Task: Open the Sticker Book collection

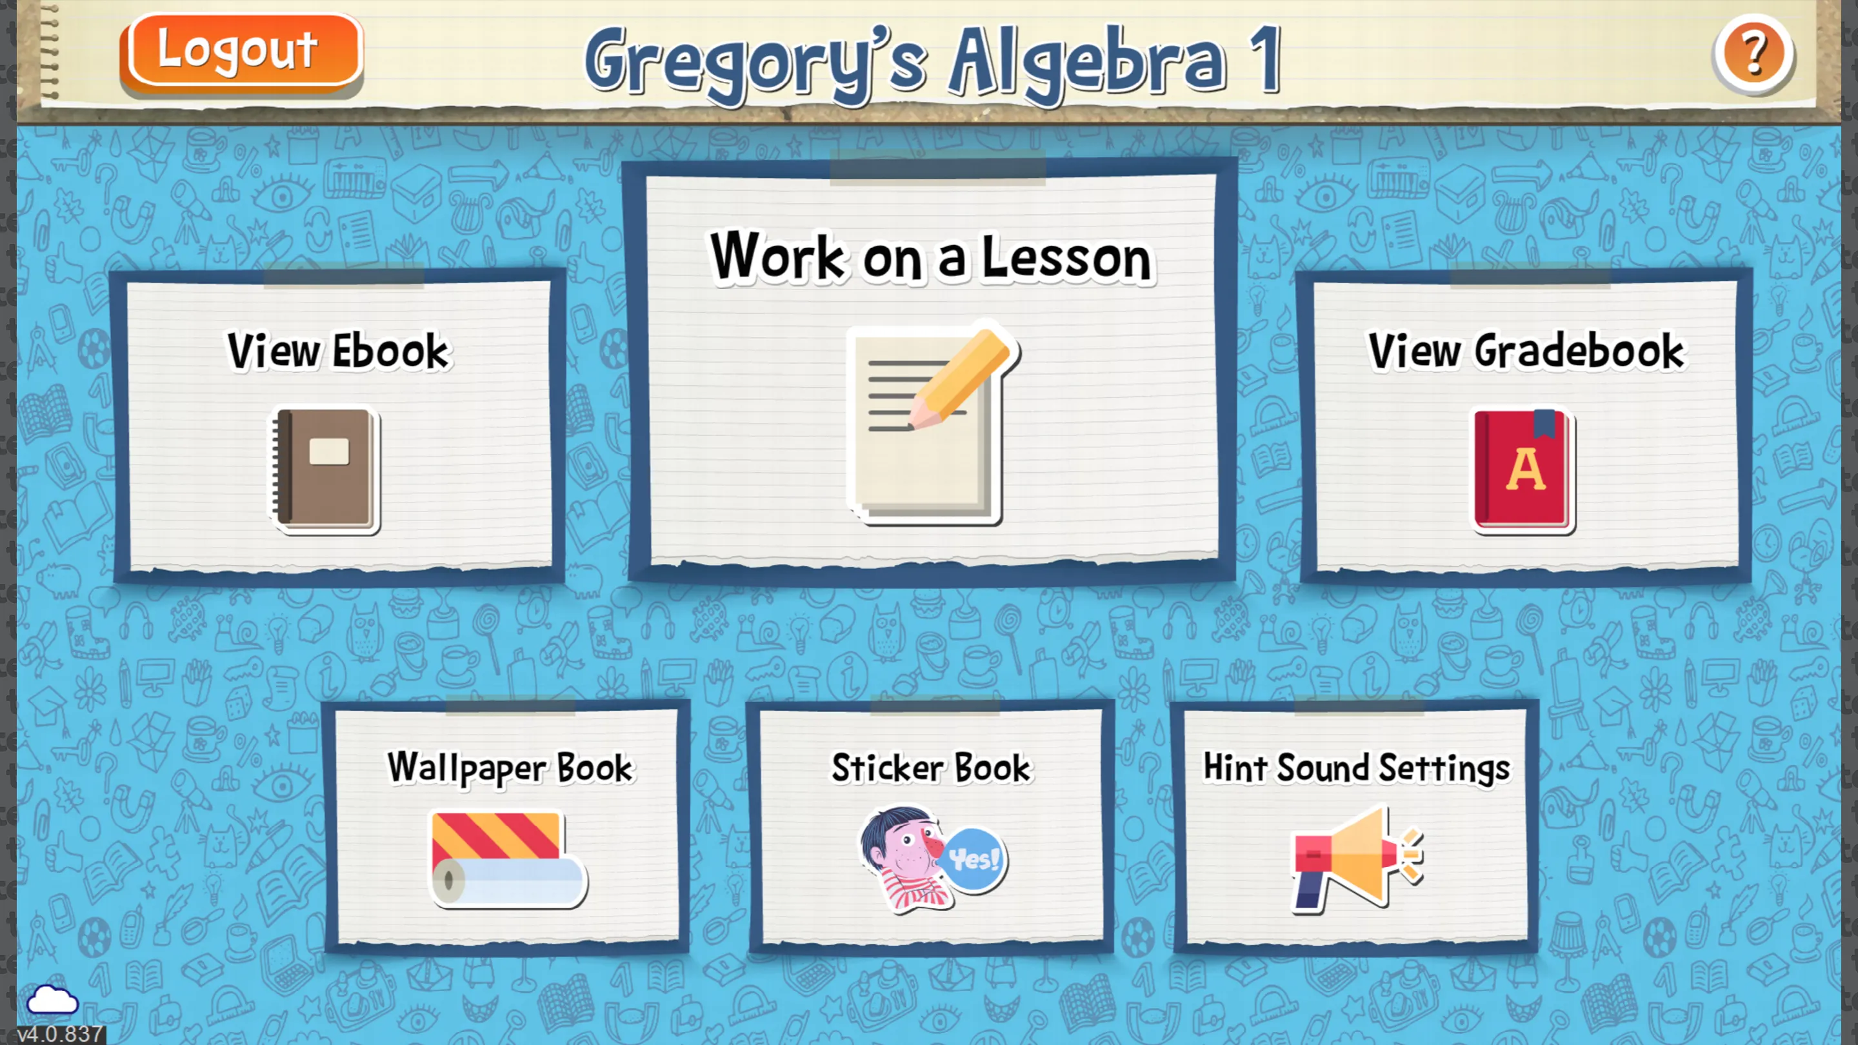Action: click(x=928, y=830)
